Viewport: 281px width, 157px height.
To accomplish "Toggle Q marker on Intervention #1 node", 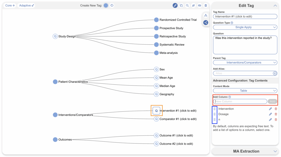I will click(156, 111).
